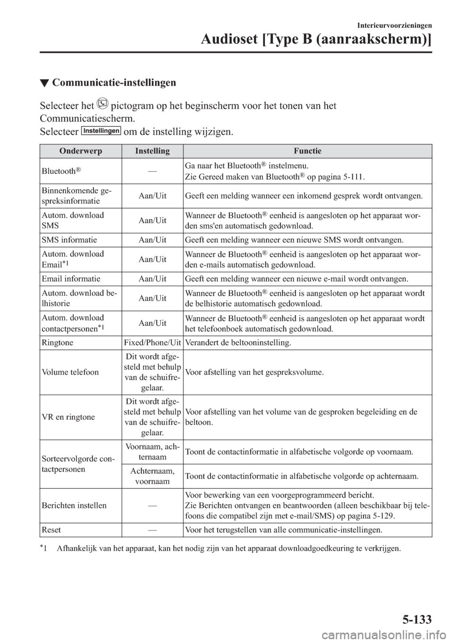Click 'Verandert de beltooninstelling.' description
454x643 pixels.
coord(238,342)
